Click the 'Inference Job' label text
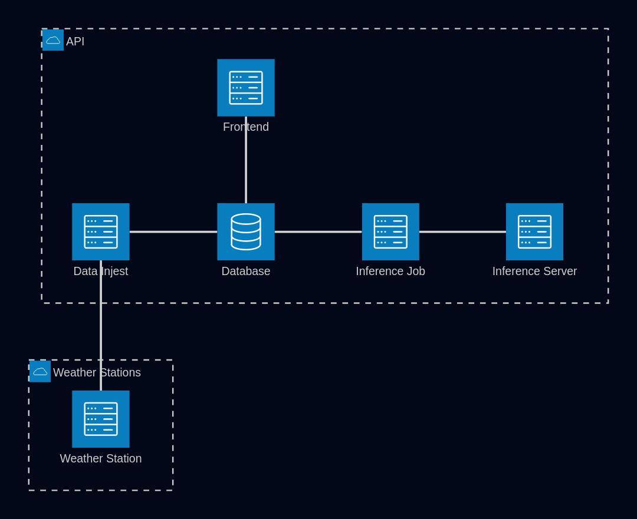The width and height of the screenshot is (637, 519). coord(390,271)
